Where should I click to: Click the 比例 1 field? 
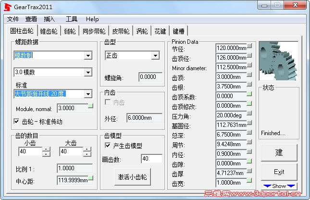[74, 168]
